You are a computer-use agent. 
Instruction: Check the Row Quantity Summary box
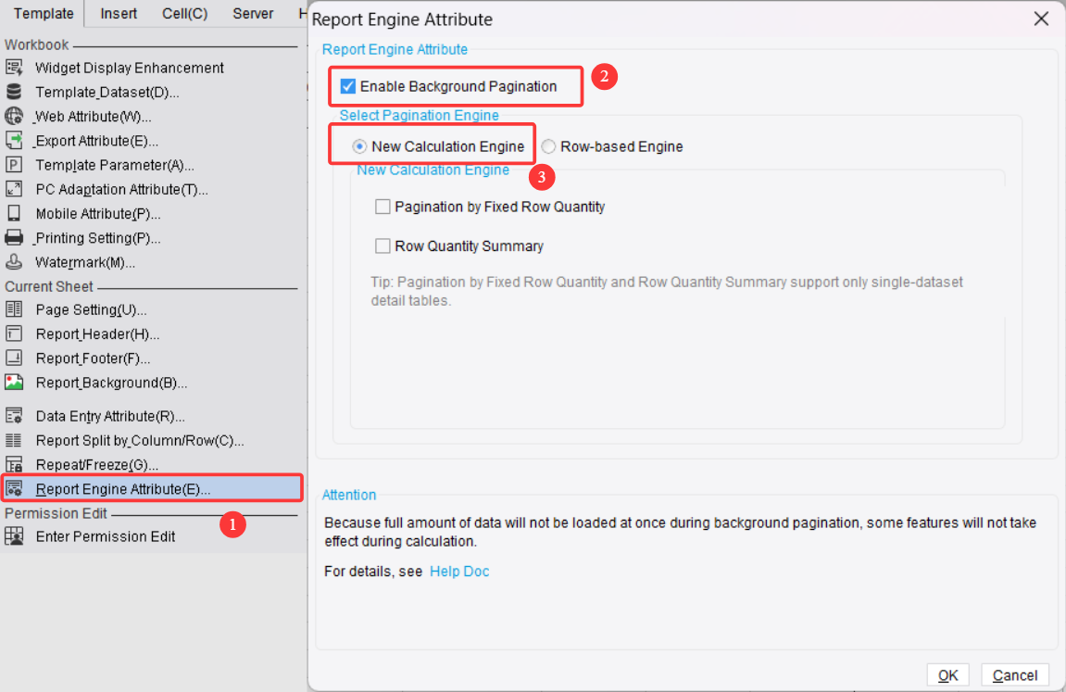point(383,246)
